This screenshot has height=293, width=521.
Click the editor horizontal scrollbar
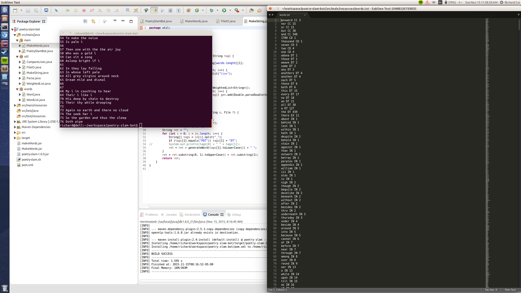pos(208,206)
